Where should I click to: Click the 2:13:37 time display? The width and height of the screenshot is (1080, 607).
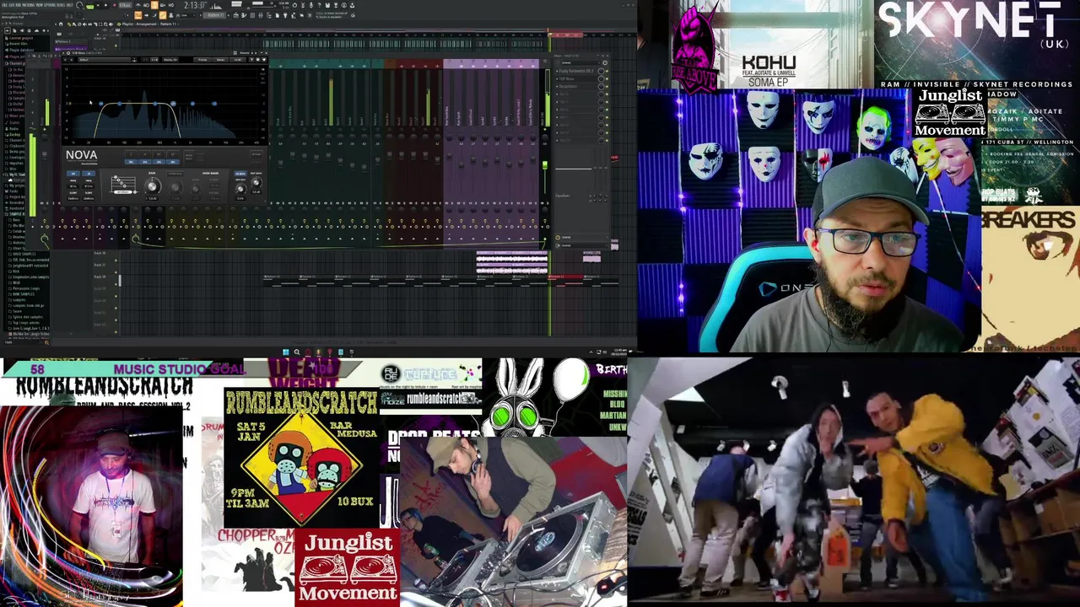(197, 5)
